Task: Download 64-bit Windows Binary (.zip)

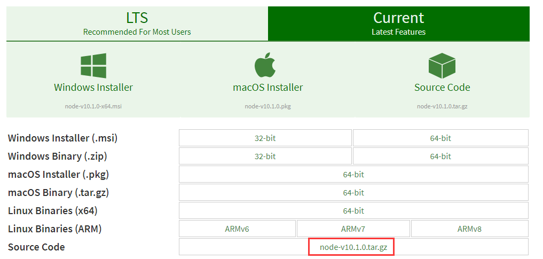Action: 440,156
